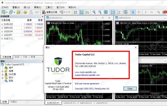This screenshot has width=167, height=106.
Task: Expand the EA交易 node in Navigator
Action: [2, 74]
